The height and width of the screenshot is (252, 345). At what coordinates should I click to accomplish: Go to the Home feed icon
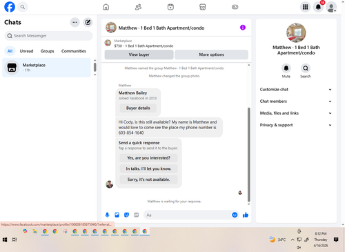point(106,7)
